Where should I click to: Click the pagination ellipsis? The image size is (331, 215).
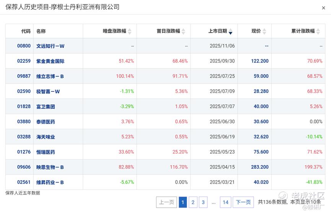(x=214, y=203)
